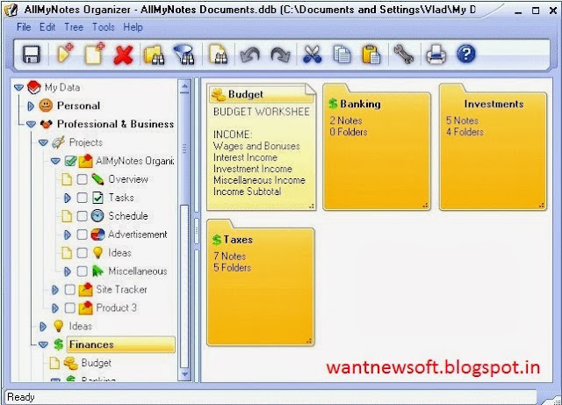This screenshot has width=562, height=405.
Task: Click the Finances dollar sign icon
Action: tap(59, 344)
